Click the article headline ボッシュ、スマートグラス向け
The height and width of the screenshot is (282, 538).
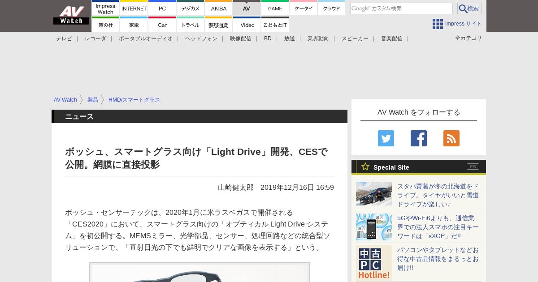[x=196, y=158]
